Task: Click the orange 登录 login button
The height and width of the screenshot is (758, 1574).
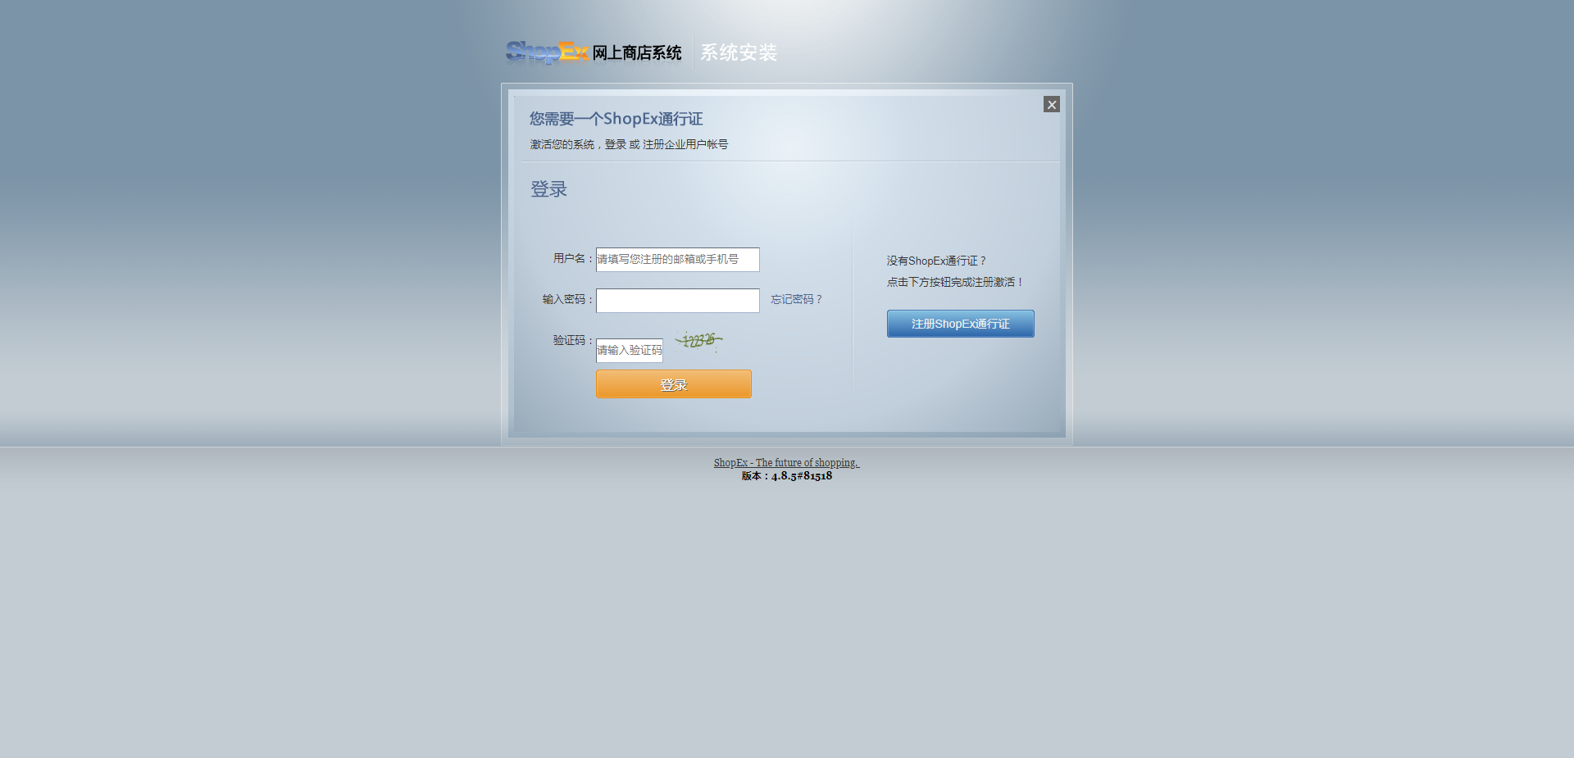Action: point(674,384)
